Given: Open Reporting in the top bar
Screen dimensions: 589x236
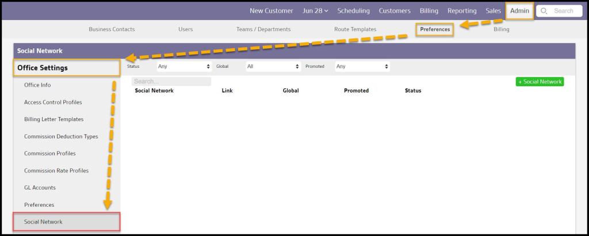Looking at the screenshot, I should point(462,11).
